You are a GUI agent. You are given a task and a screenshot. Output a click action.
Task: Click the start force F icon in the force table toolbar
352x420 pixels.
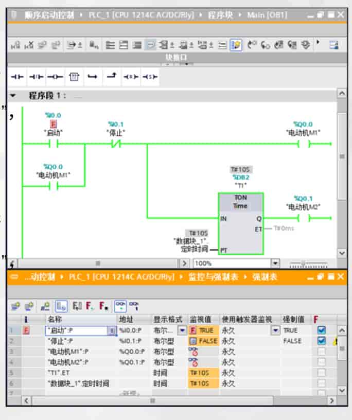90,306
